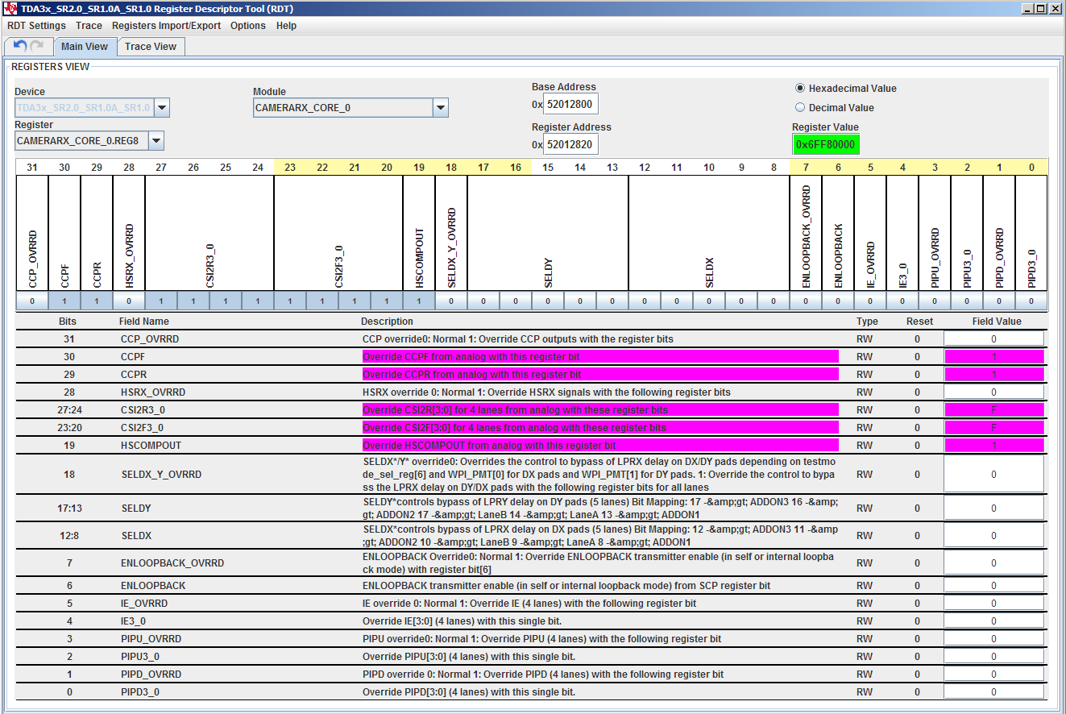Edit Field Value for IE3_0 row
1066x714 pixels.
point(994,621)
